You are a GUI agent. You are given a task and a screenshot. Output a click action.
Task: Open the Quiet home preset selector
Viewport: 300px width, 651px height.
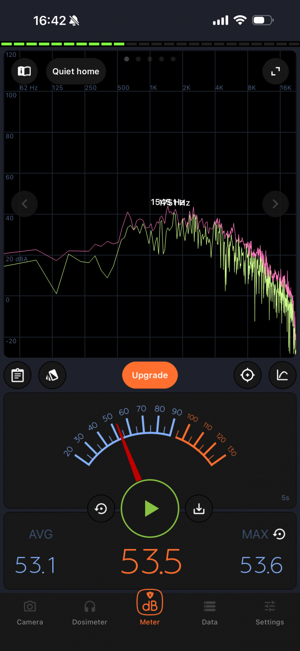[x=76, y=71]
